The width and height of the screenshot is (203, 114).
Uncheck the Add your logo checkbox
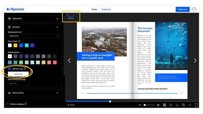(x=9, y=69)
